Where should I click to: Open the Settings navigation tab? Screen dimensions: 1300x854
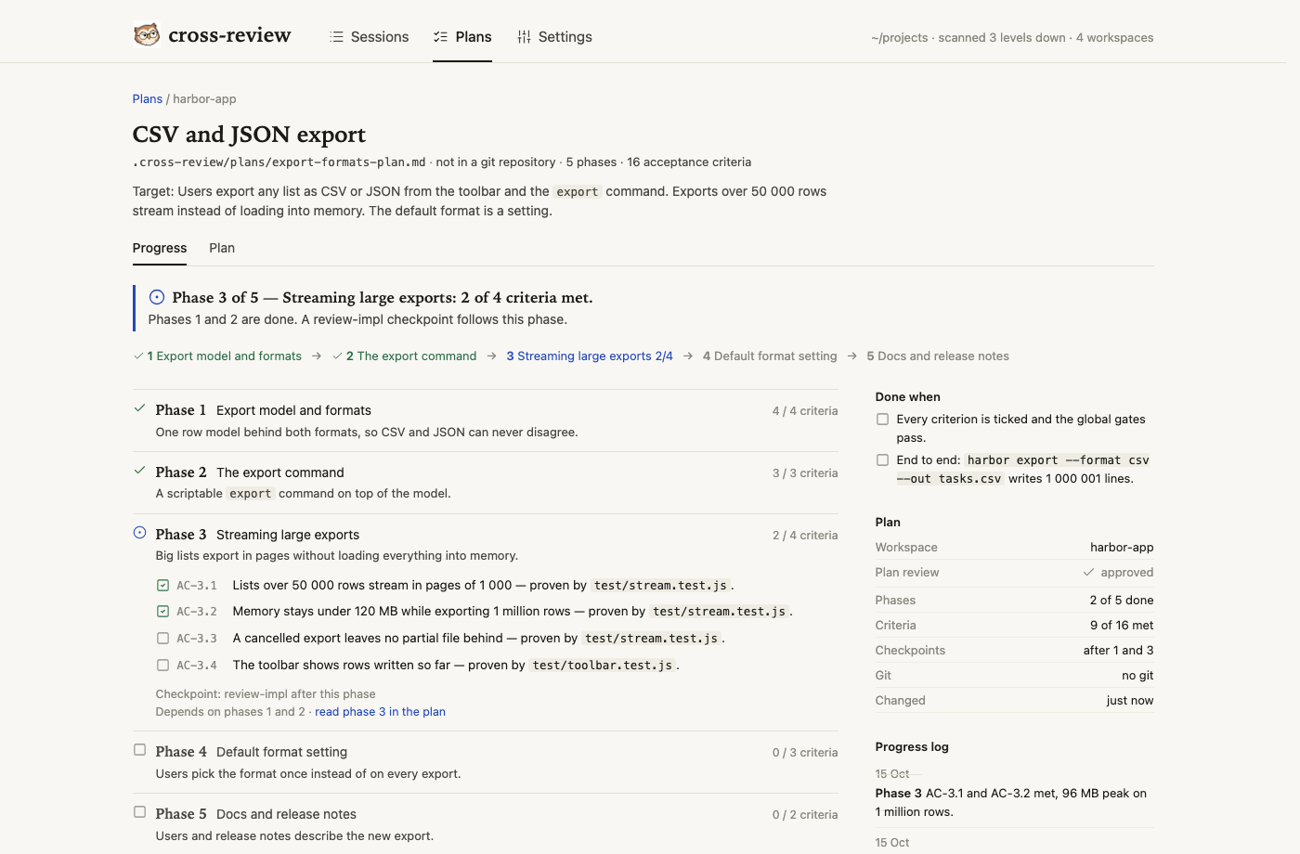coord(554,37)
